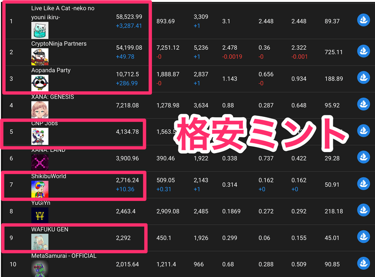Image resolution: width=375 pixels, height=277 pixels.
Task: Select the value 0.1869
Action: 231,211
